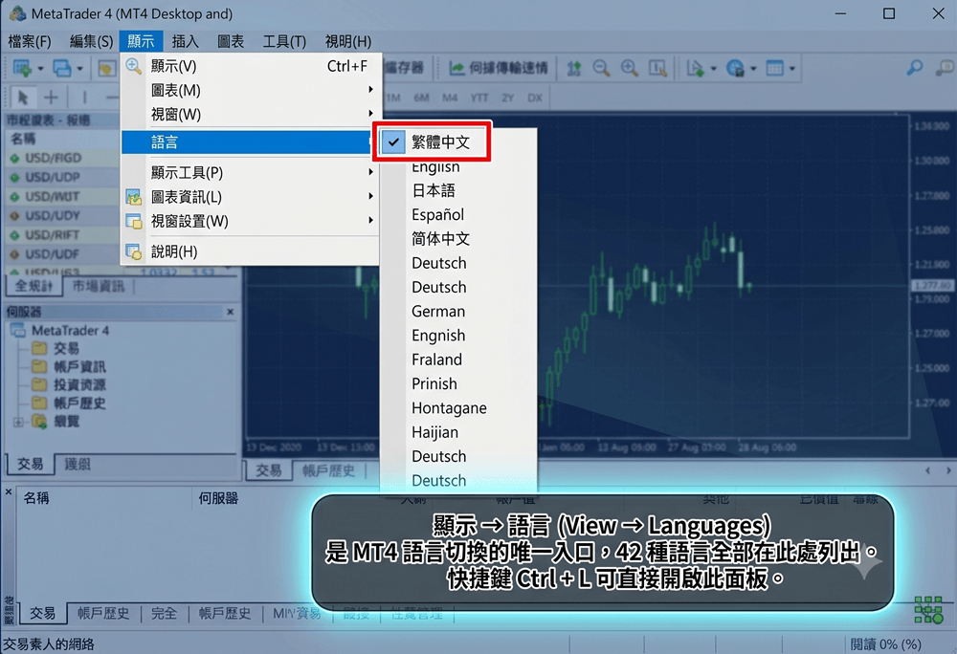The image size is (957, 654).
Task: Select 日本語 from the language list
Action: pyautogui.click(x=434, y=190)
